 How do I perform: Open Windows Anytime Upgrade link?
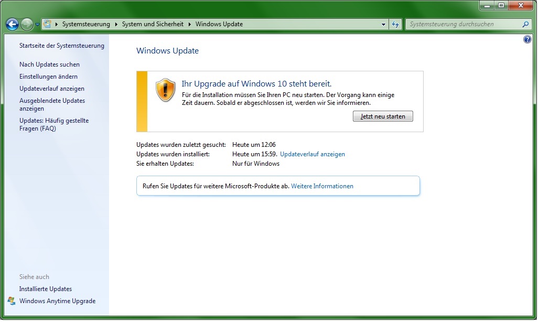(58, 302)
